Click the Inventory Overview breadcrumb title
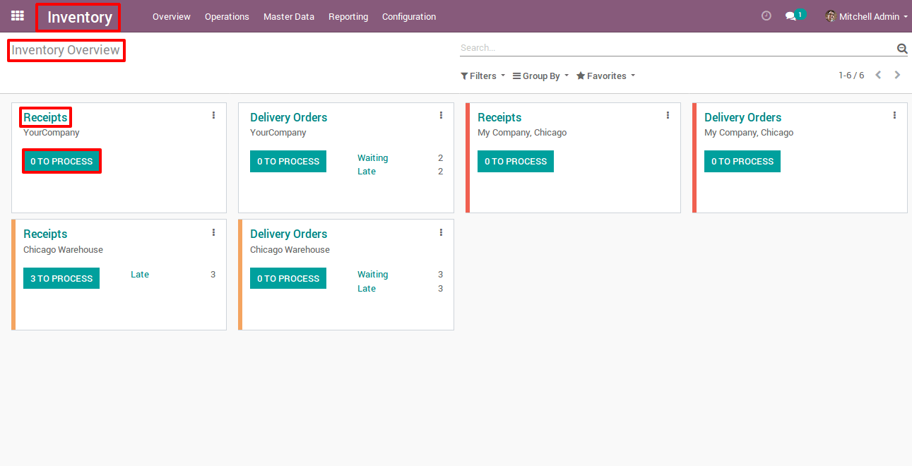The image size is (912, 466). (66, 50)
